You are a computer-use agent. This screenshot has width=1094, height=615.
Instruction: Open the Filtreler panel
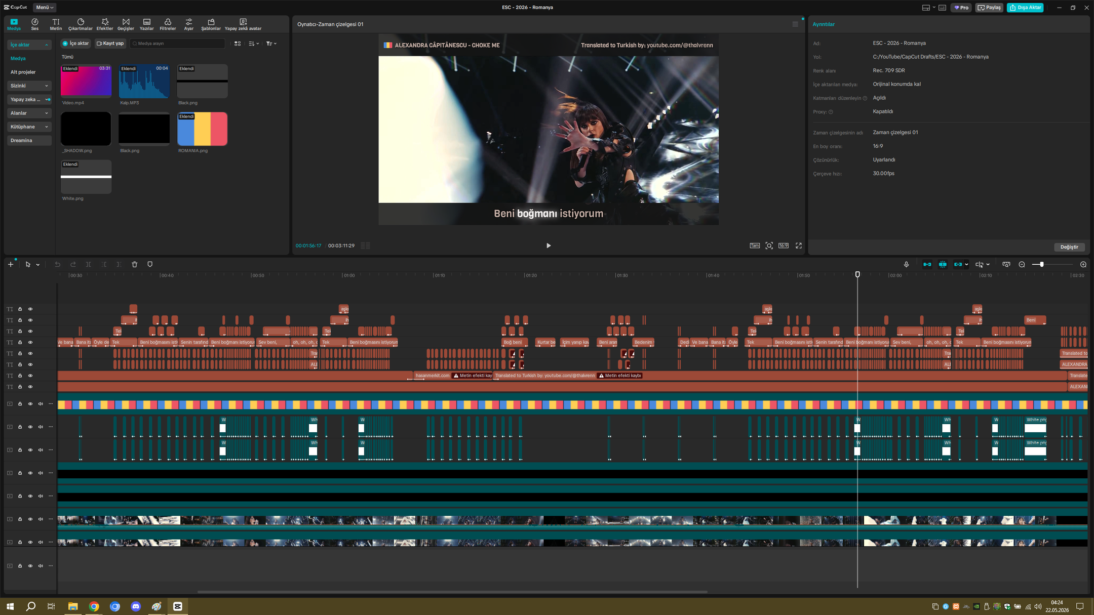(x=168, y=24)
